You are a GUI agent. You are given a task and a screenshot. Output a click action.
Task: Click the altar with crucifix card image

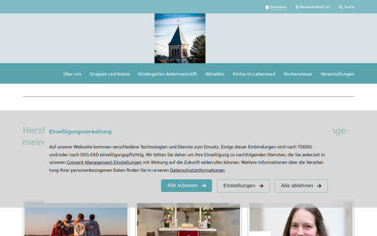(x=188, y=219)
